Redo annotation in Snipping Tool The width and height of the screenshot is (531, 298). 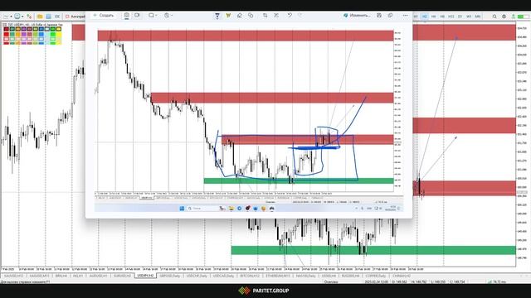[x=300, y=16]
